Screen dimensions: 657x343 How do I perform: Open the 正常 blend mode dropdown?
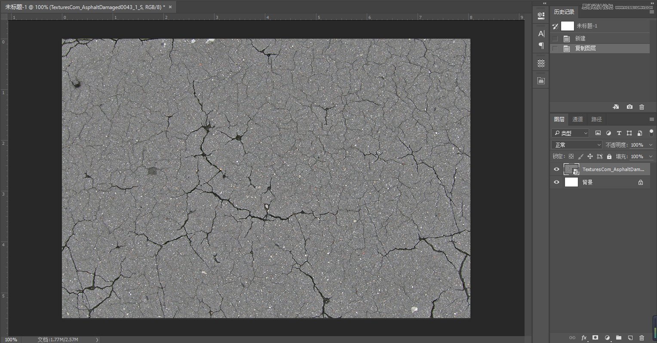pos(577,145)
